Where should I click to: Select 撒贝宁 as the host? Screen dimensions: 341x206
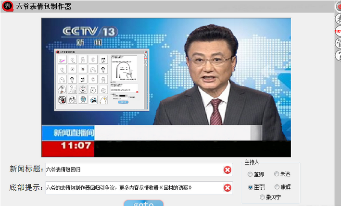[270, 197]
